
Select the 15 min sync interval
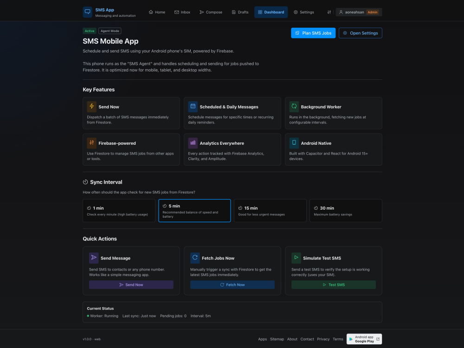coord(270,210)
